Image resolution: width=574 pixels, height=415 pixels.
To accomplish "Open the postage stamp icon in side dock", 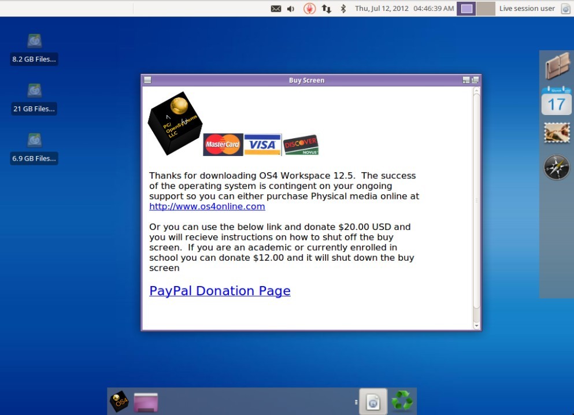I will (557, 132).
